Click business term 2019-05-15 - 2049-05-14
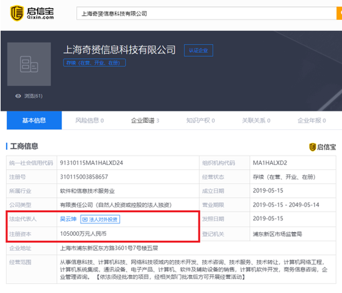This screenshot has width=342, height=293. [x=286, y=205]
